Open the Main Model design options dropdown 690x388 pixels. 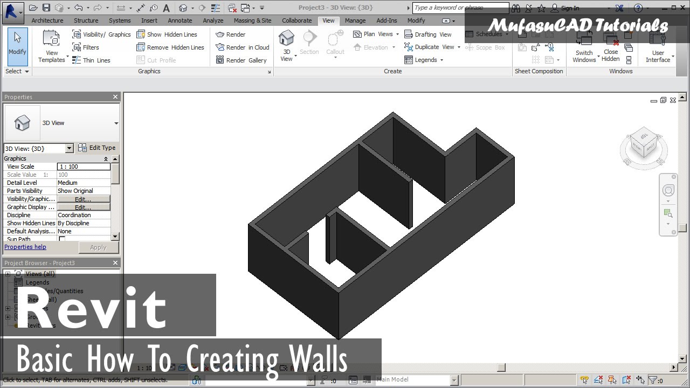454,380
